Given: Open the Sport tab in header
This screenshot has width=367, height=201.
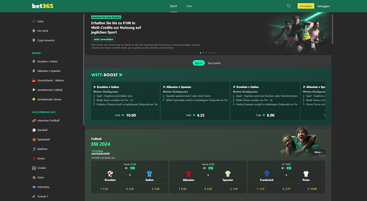Looking at the screenshot, I should [x=173, y=6].
